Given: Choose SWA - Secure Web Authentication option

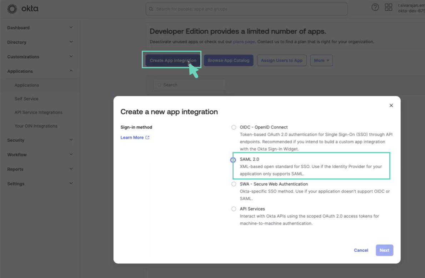Looking at the screenshot, I should 234,184.
